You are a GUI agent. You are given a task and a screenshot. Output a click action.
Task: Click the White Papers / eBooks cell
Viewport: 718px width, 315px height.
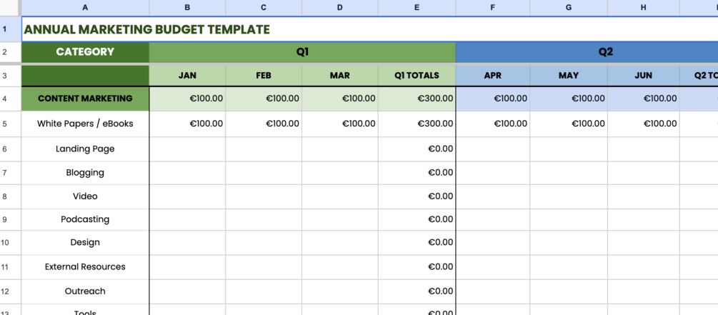point(85,124)
